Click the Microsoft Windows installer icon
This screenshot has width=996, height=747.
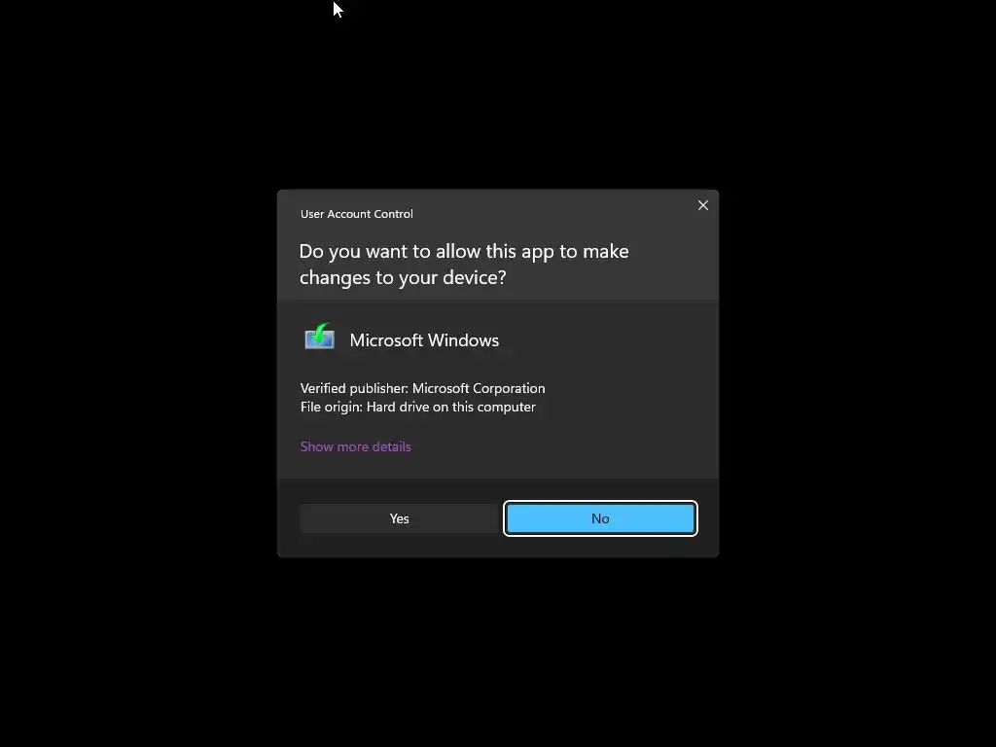click(x=319, y=338)
